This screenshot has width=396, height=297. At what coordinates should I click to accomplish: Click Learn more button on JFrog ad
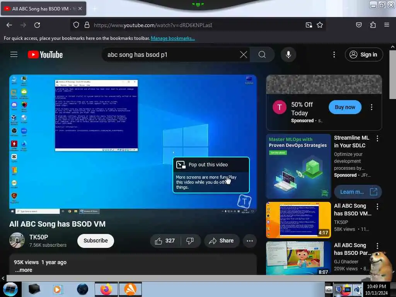(358, 192)
